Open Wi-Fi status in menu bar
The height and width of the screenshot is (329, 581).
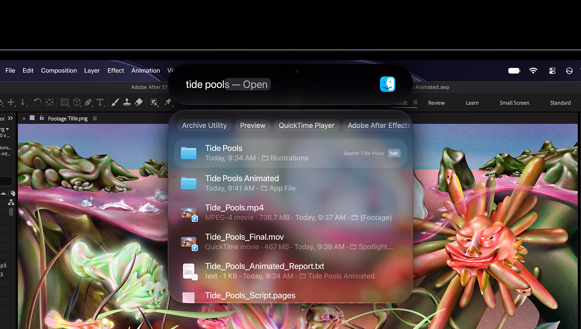coord(533,71)
